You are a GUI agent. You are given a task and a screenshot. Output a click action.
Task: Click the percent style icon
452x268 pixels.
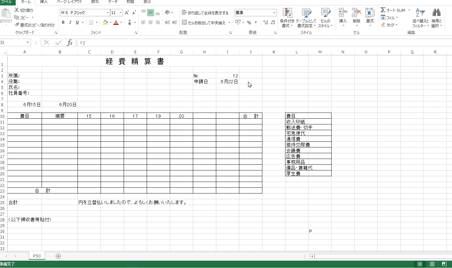[249, 22]
